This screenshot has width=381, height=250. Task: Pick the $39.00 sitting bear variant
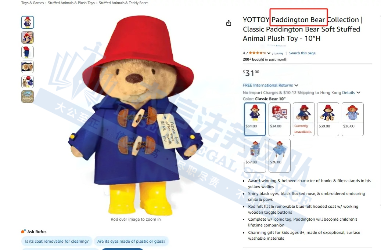[328, 119]
